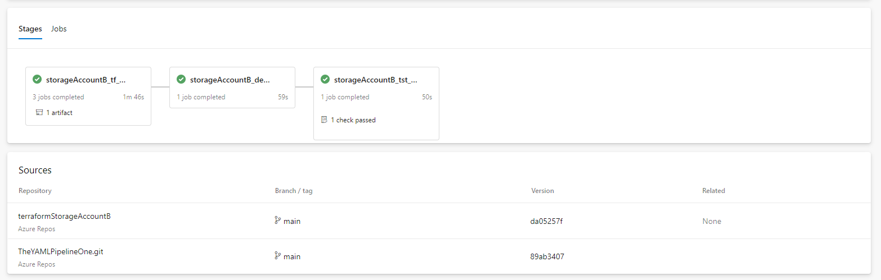Click success status icon on storageAccountB_tst stage
Screen dimensions: 881x280
pyautogui.click(x=325, y=80)
